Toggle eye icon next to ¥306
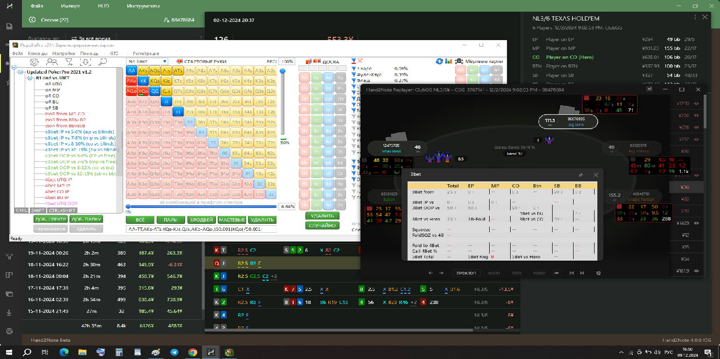Image resolution: width=720 pixels, height=359 pixels. (696, 115)
